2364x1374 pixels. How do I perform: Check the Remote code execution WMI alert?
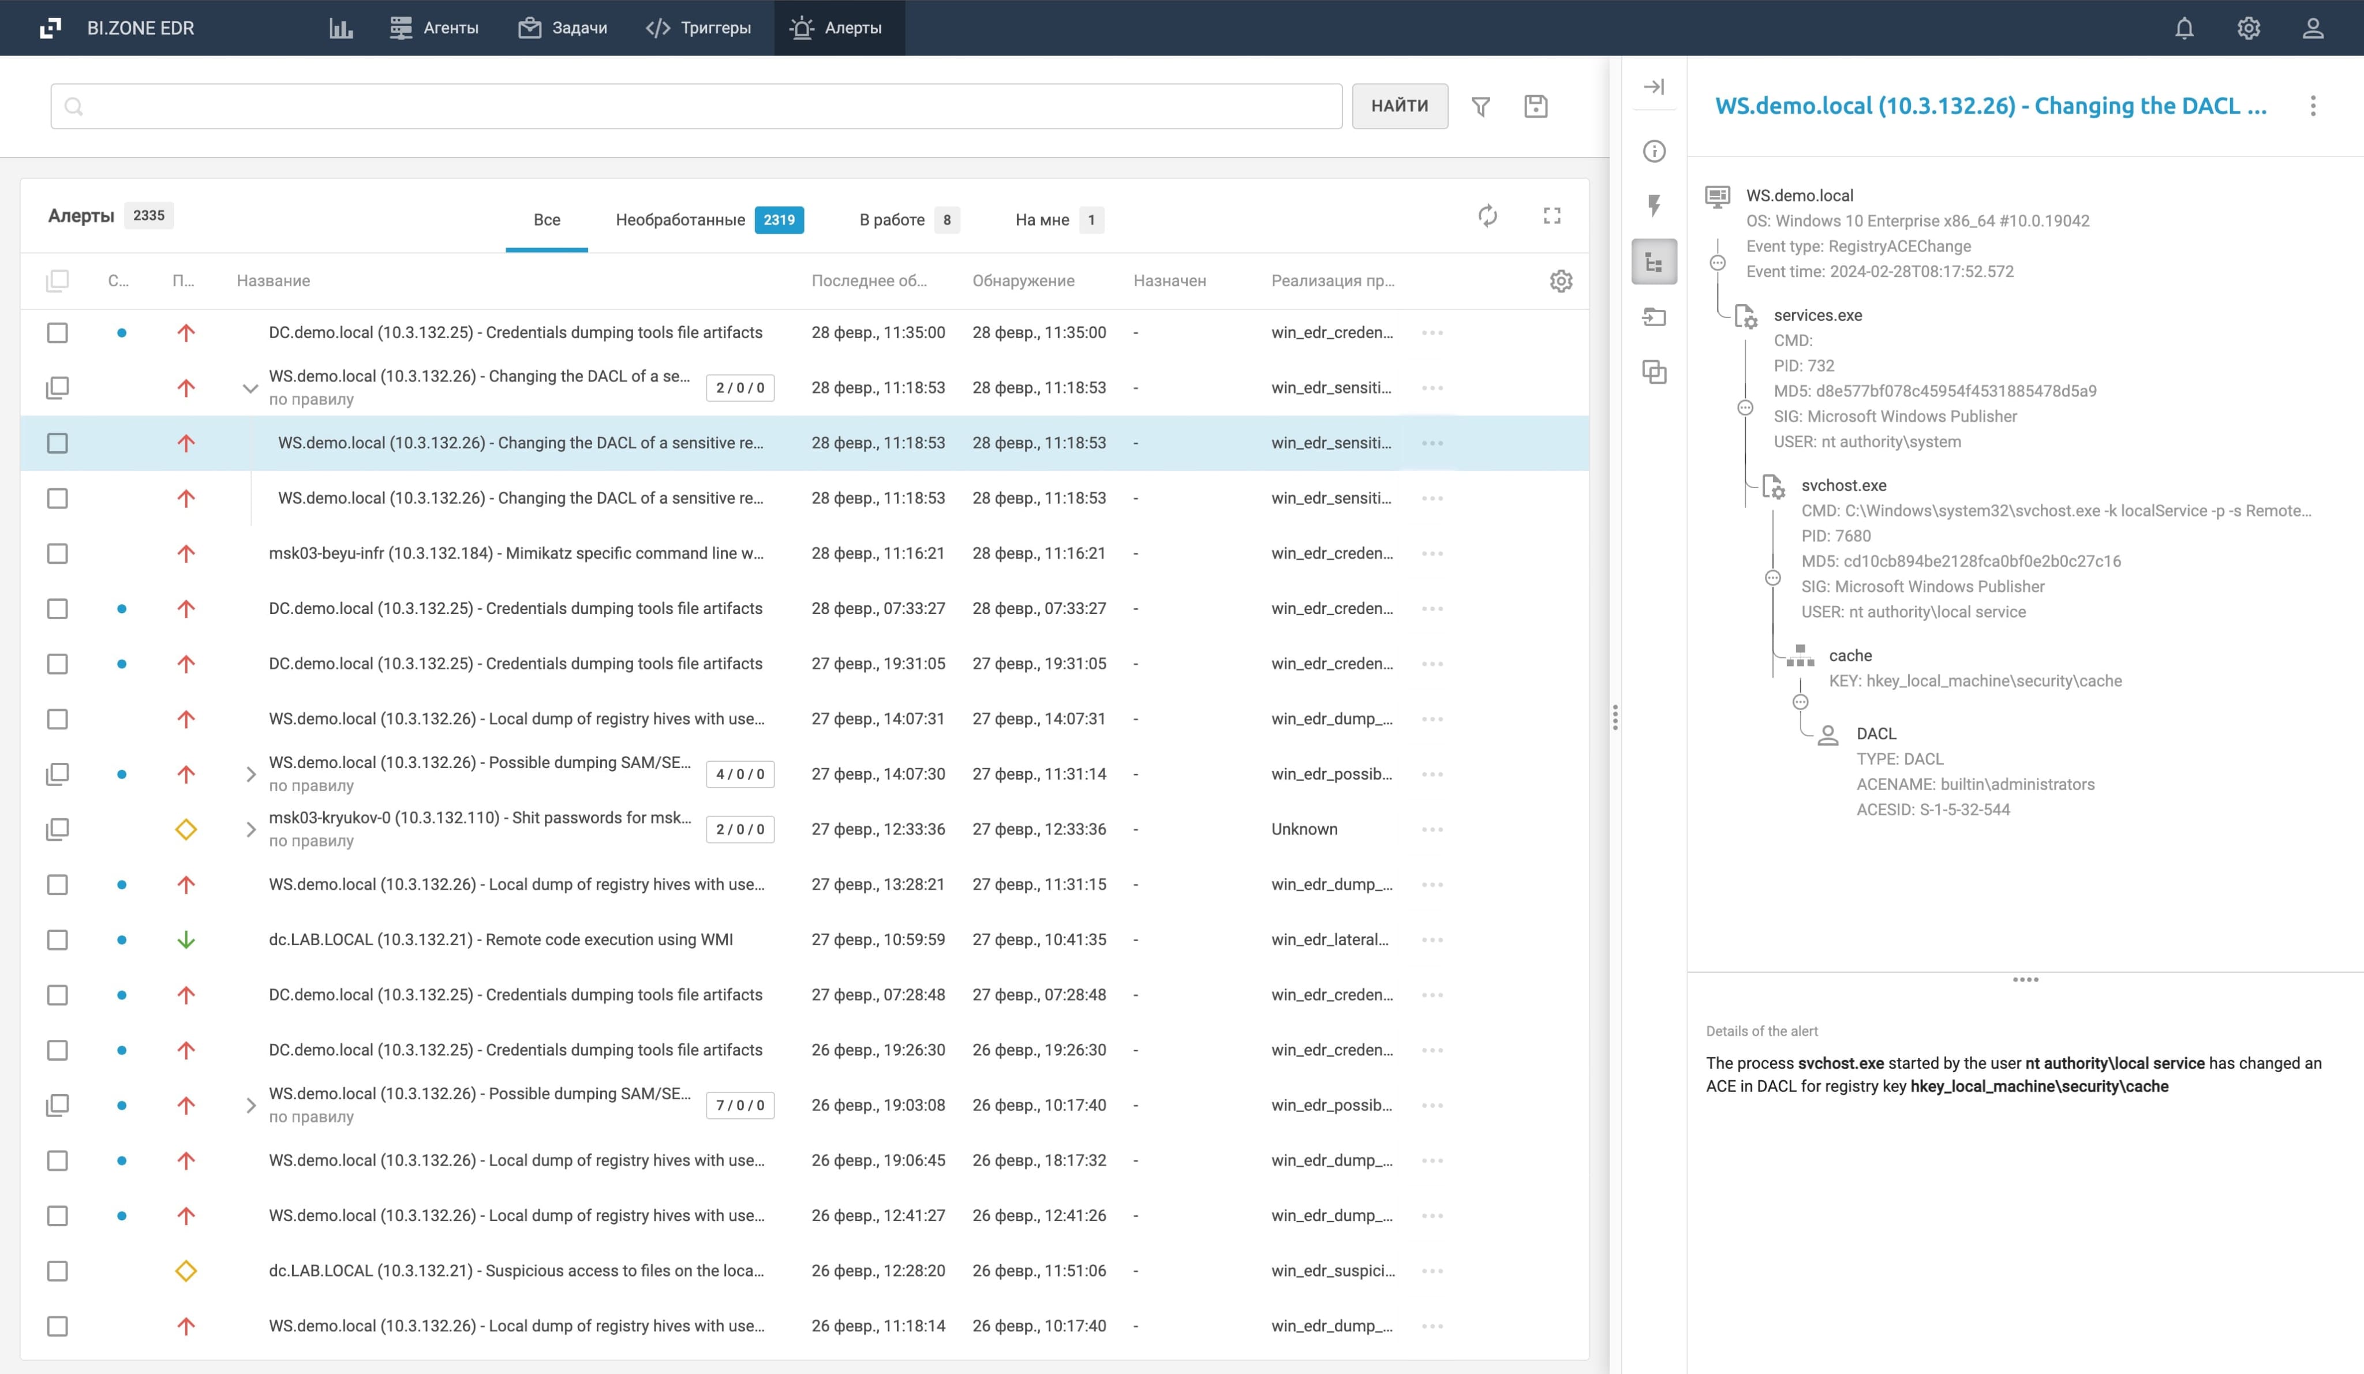tap(57, 940)
